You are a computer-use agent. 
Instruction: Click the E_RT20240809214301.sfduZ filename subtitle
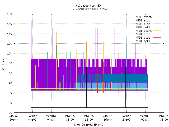(88, 9)
